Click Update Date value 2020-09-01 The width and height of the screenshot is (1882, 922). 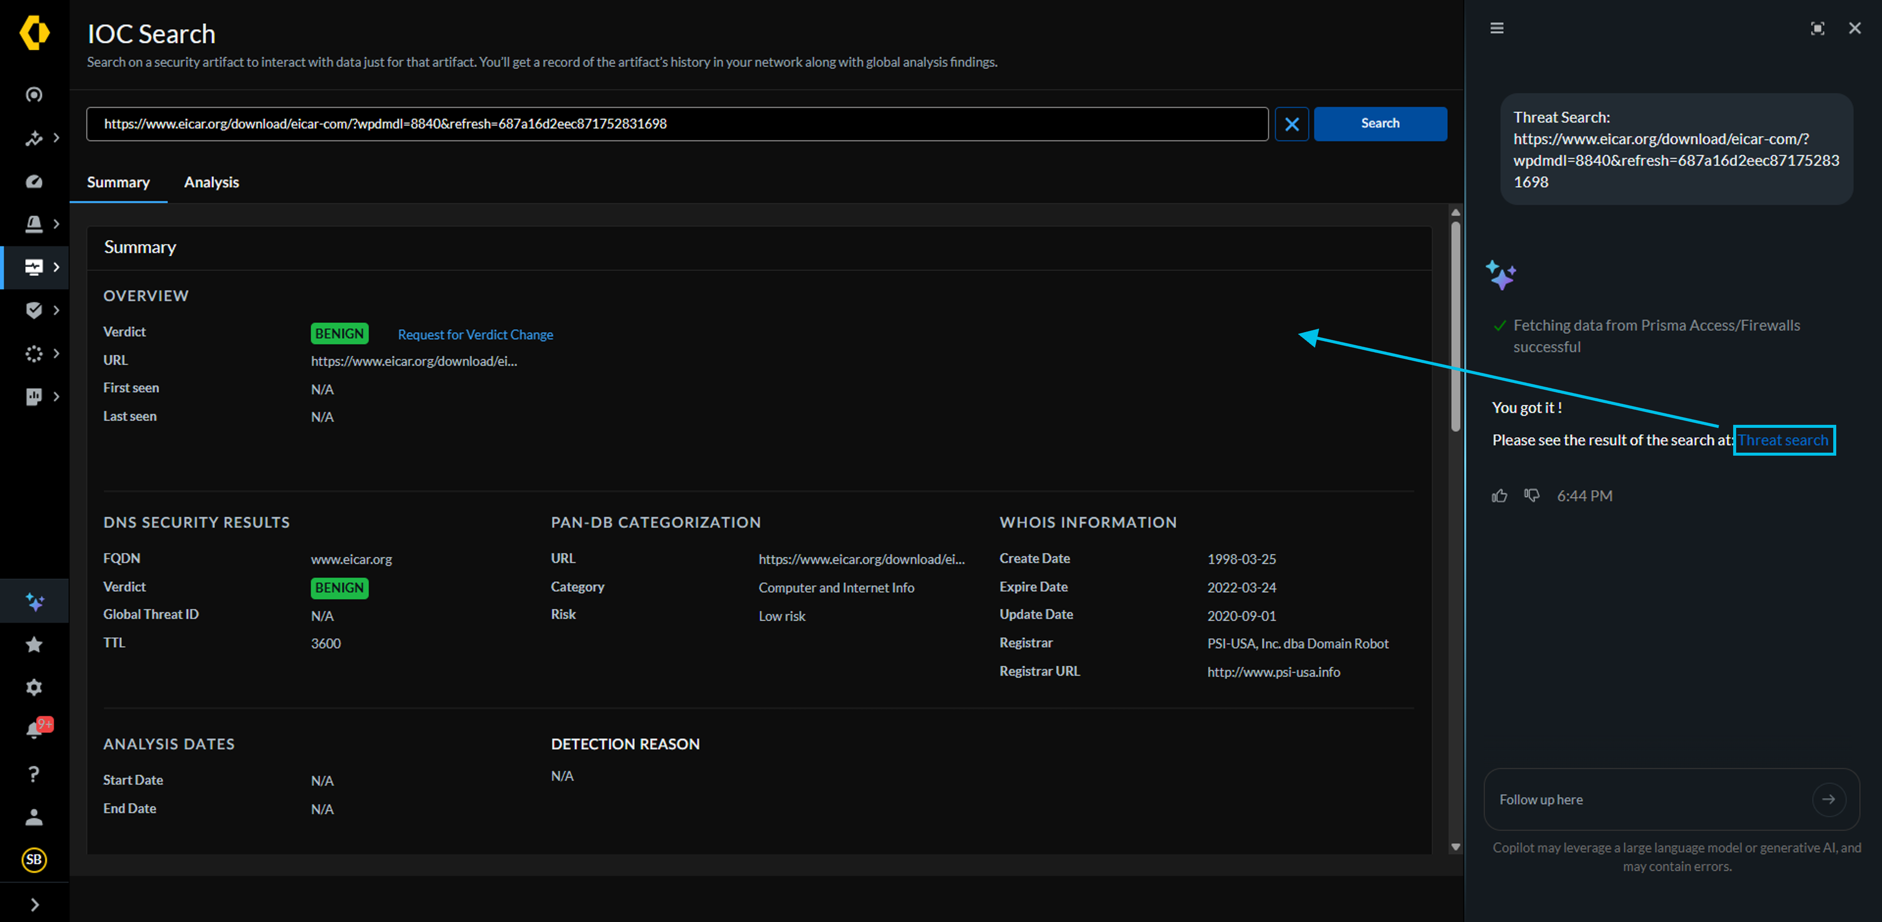coord(1241,617)
